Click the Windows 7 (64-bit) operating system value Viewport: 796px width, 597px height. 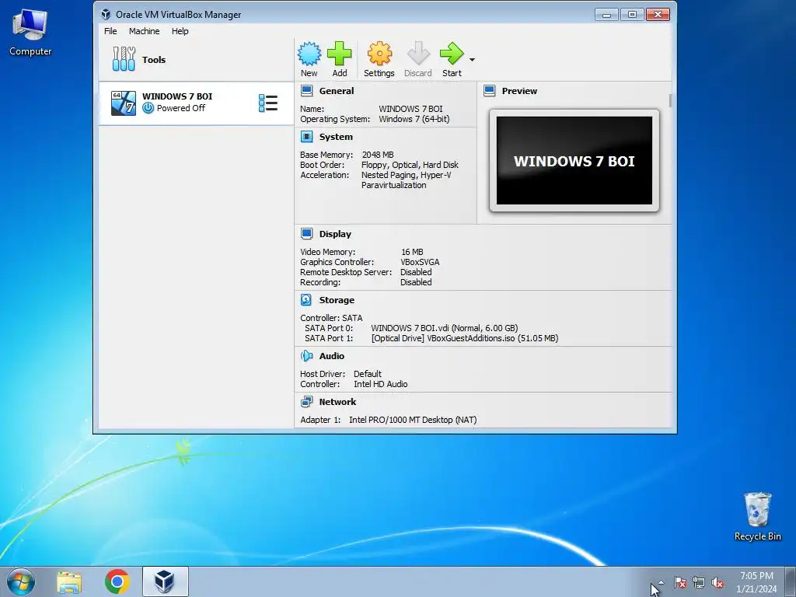[x=414, y=119]
